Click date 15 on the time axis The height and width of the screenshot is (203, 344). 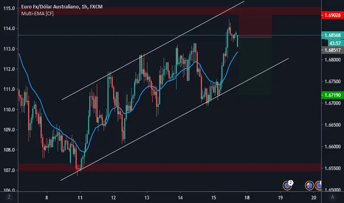pyautogui.click(x=213, y=198)
